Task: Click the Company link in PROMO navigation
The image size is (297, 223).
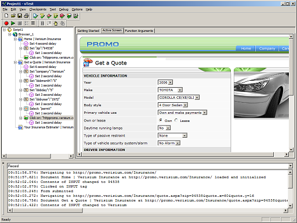Action: click(267, 49)
